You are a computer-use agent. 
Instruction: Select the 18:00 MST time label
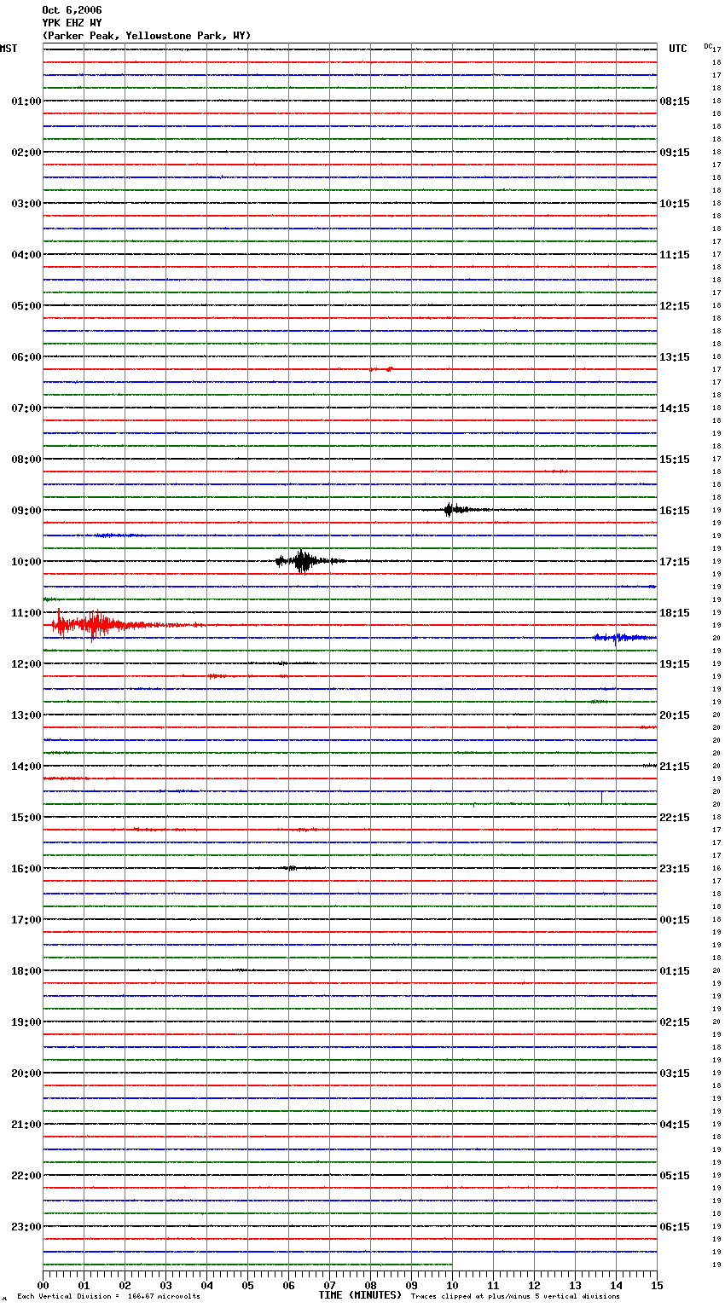(26, 971)
